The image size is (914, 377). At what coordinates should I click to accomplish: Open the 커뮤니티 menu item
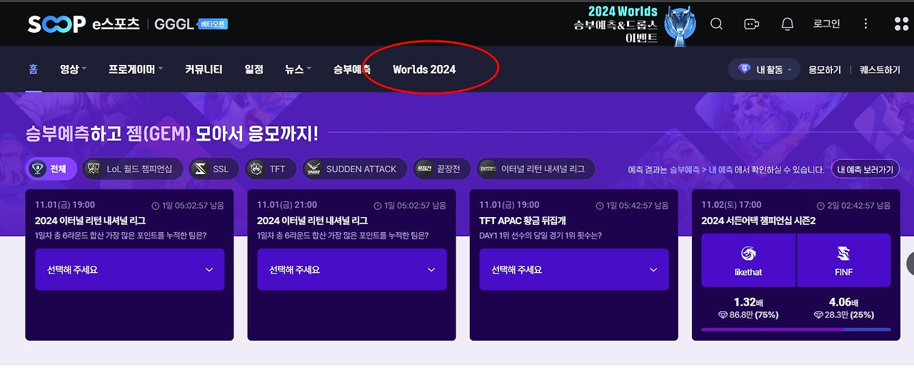[204, 69]
